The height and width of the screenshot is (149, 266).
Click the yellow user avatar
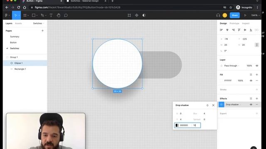click(225, 15)
